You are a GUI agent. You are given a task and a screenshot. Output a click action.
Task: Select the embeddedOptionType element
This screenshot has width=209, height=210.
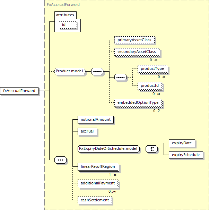(x=138, y=102)
